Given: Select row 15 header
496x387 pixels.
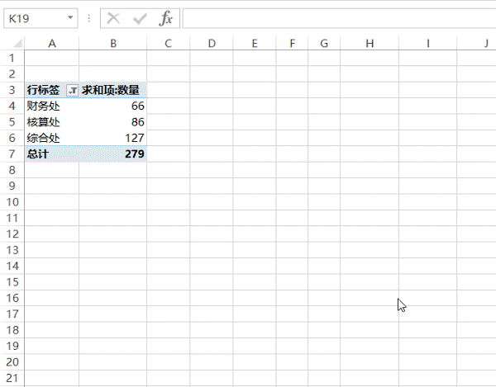Looking at the screenshot, I should pos(12,282).
